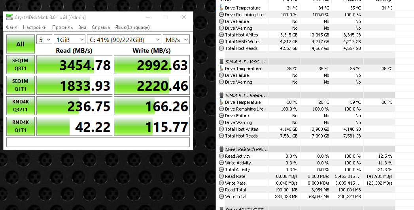Click the drive icon of Drive: Reletech P40 group

[x=221, y=149]
